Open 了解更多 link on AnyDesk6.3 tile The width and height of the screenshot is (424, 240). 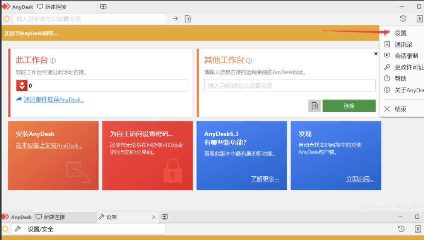[x=265, y=179]
